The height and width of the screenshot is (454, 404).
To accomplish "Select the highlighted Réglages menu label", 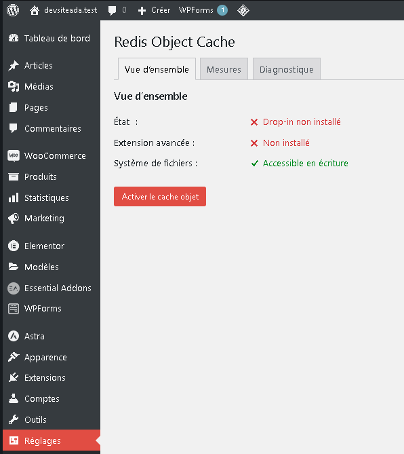I will (x=43, y=441).
